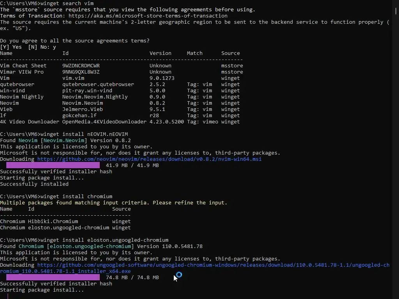Open the microsoft-store-terms-of-transaction URL
The width and height of the screenshot is (399, 299).
pyautogui.click(x=148, y=16)
